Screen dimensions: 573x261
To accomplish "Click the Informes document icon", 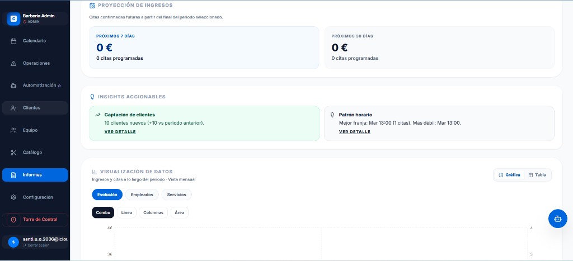I will point(13,175).
